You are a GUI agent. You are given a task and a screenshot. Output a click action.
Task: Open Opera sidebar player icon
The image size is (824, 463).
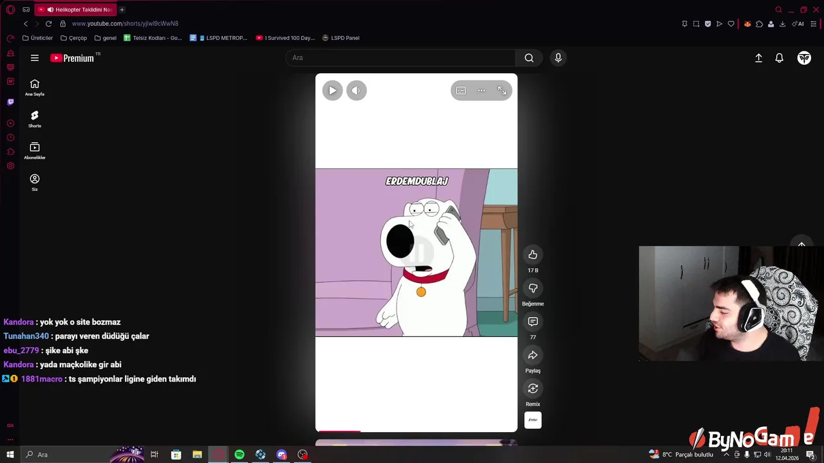10,123
